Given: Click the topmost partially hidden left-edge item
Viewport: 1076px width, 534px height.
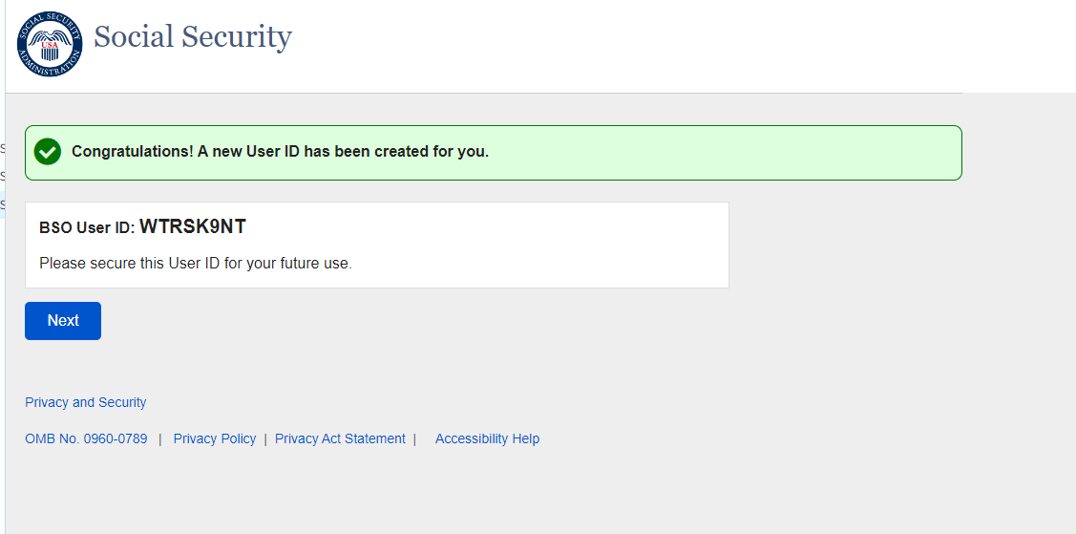Looking at the screenshot, I should [x=3, y=148].
